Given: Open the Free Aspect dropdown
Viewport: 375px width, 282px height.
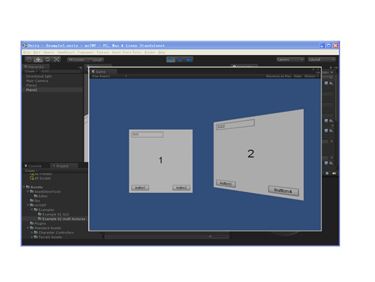Looking at the screenshot, I should coord(109,76).
